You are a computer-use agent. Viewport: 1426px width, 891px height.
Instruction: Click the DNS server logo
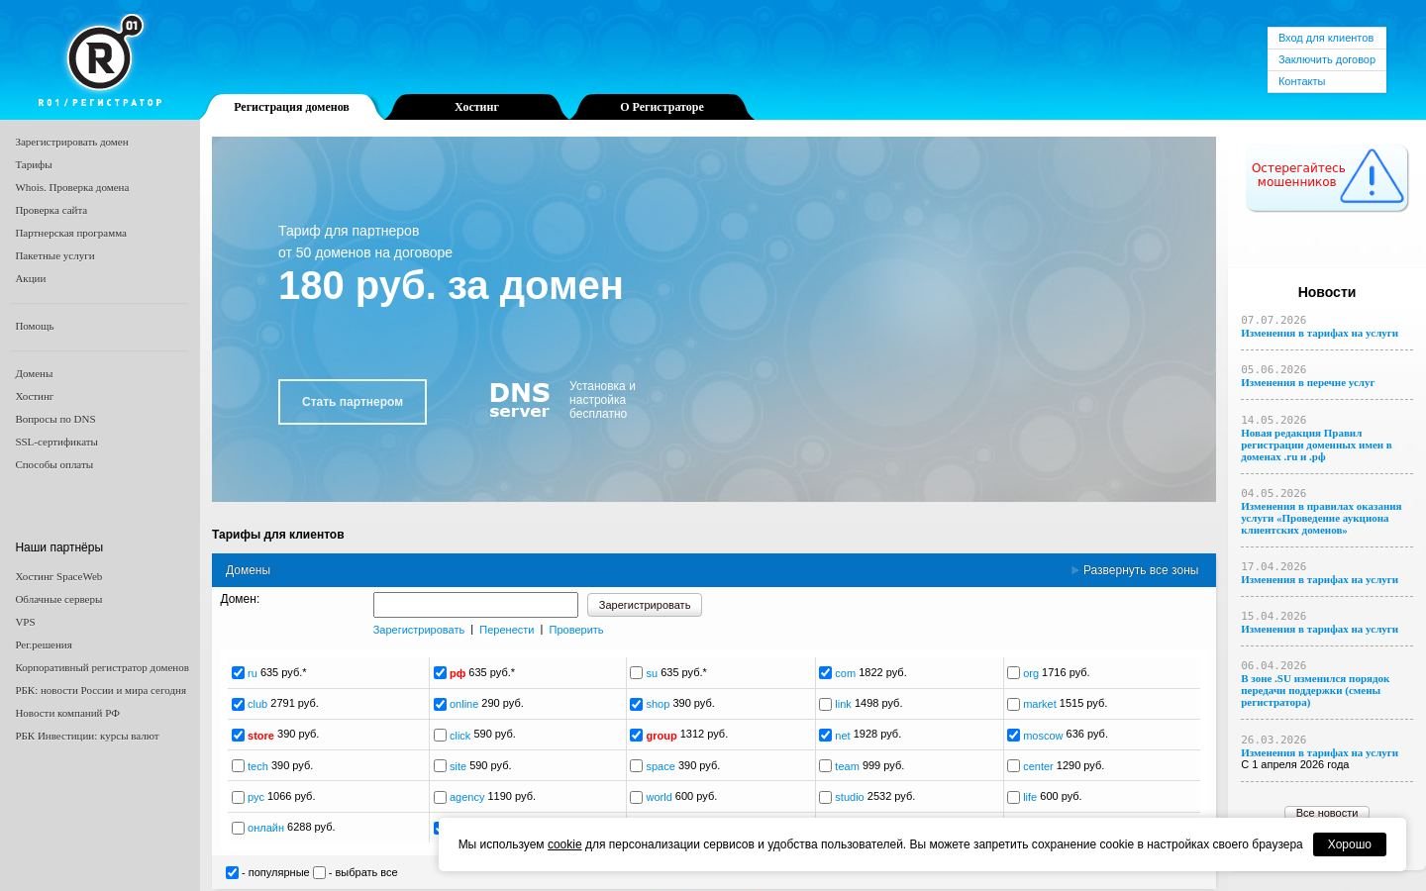tap(519, 400)
